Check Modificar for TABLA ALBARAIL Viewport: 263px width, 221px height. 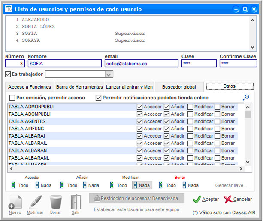coord(190,143)
